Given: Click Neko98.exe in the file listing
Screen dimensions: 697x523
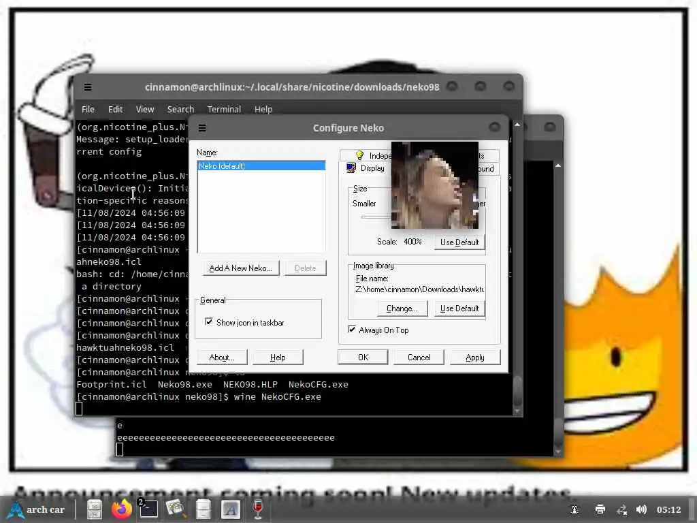Looking at the screenshot, I should (185, 385).
